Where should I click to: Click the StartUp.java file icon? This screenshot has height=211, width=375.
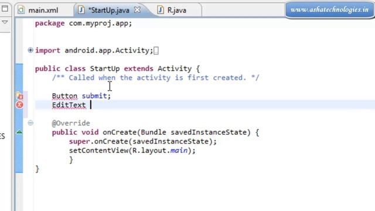click(81, 10)
